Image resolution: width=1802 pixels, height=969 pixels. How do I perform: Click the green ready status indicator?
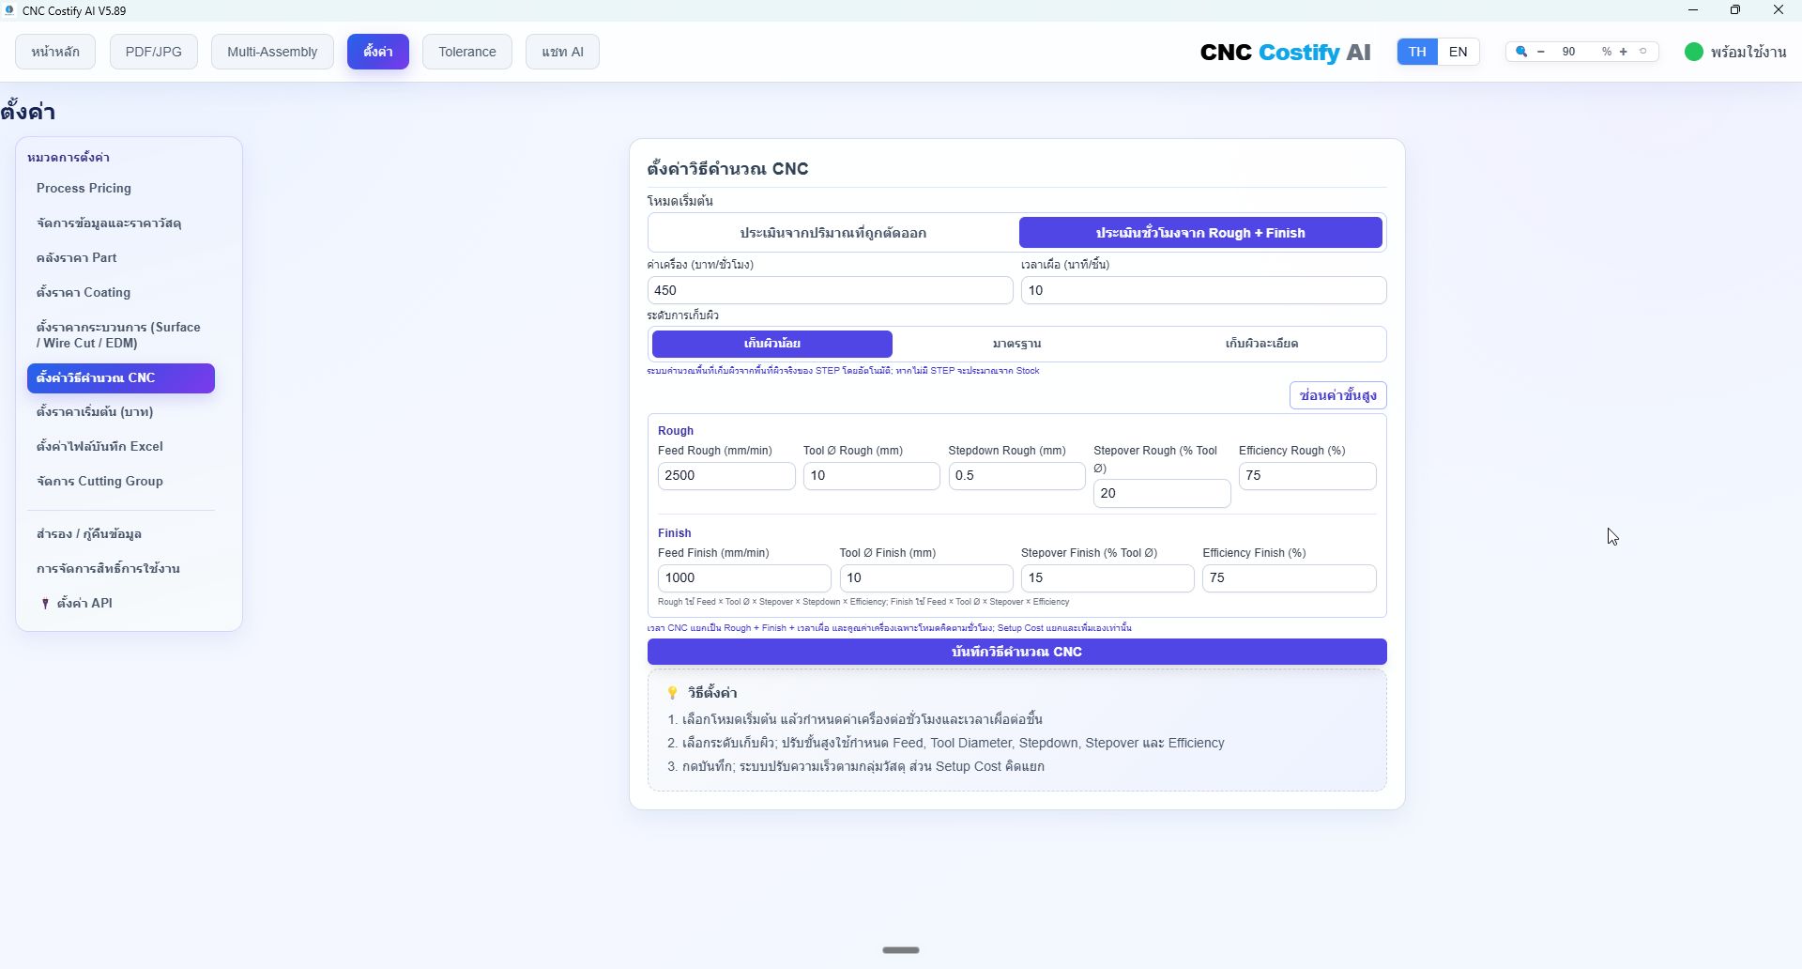pos(1693,52)
